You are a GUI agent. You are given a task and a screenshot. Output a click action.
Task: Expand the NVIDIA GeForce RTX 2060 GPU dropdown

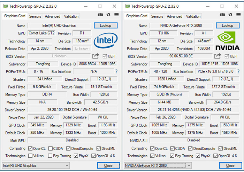pos(158,165)
